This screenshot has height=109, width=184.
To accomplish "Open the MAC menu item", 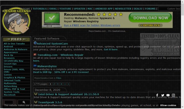I will [x=90, y=9].
